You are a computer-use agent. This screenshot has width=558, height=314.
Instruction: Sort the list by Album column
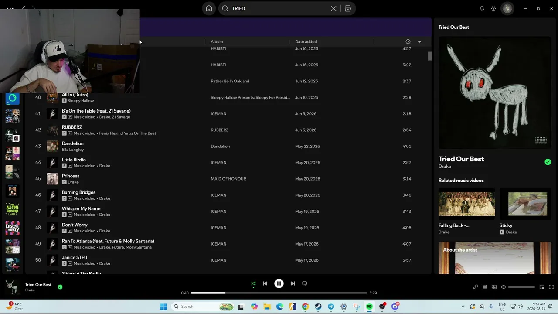[x=217, y=41]
